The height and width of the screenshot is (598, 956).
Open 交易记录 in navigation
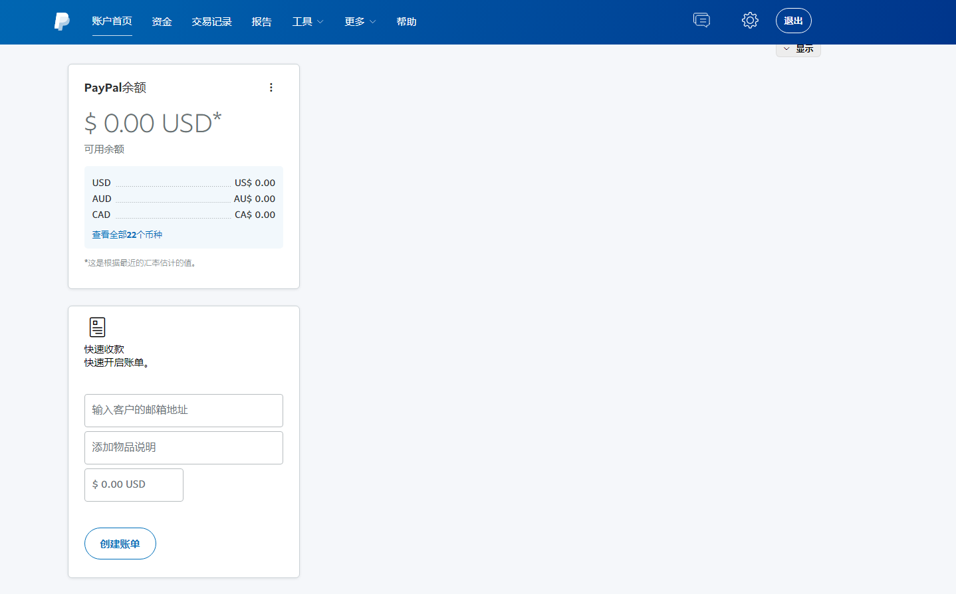(x=212, y=22)
